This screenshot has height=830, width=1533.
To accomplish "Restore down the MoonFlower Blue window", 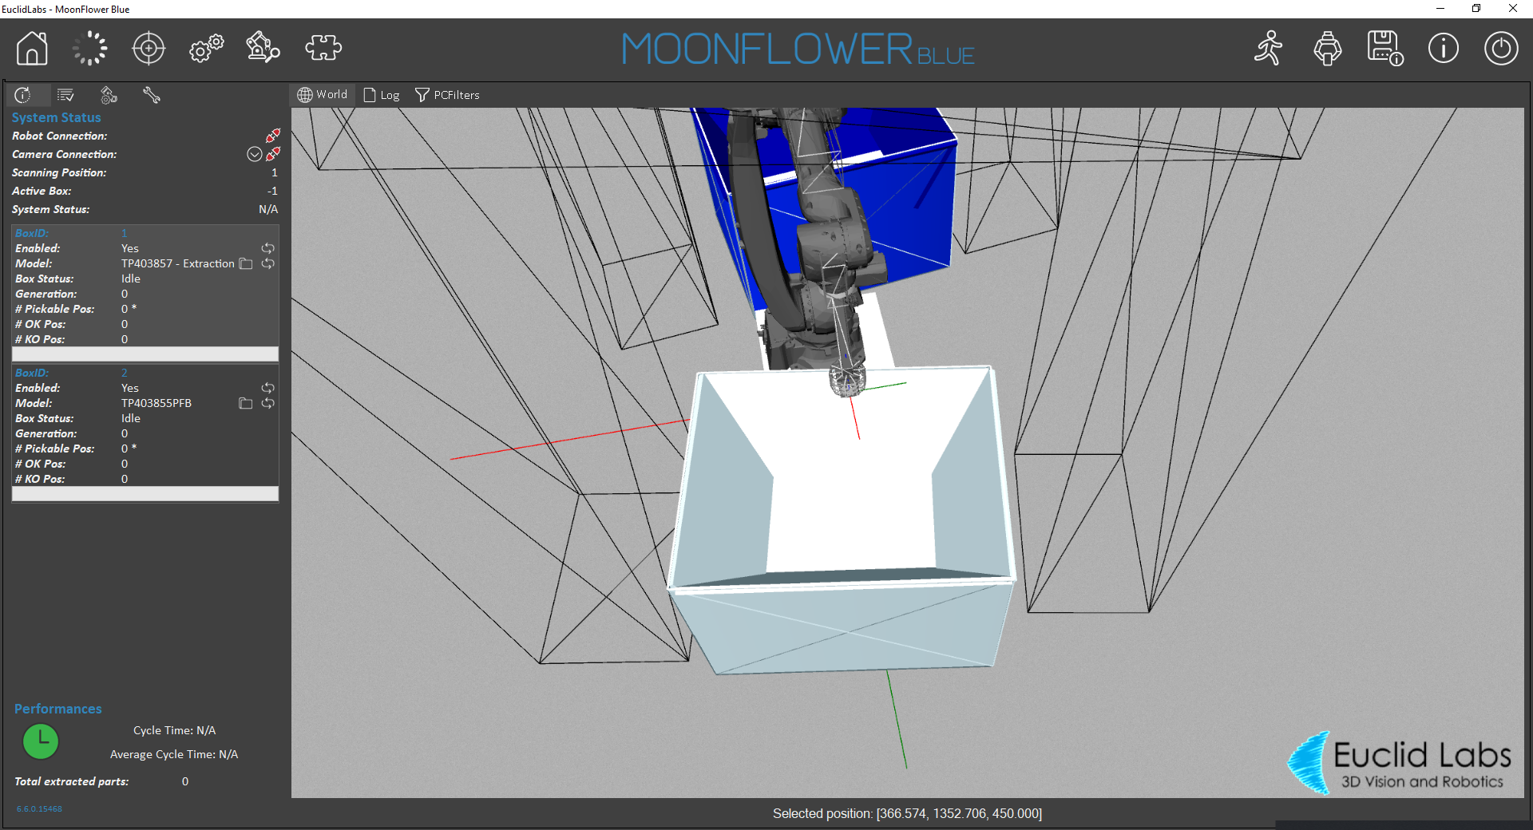I will tap(1476, 9).
